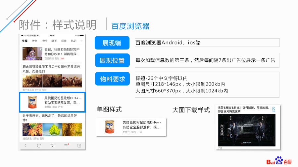
Task: Switch to the 社会 channel tab
Action: pyautogui.click(x=34, y=41)
